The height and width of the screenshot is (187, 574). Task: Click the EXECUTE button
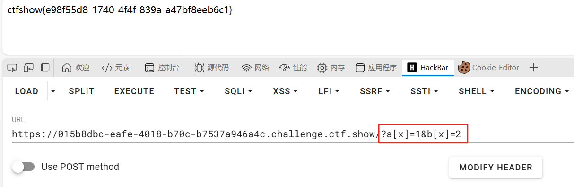(x=134, y=91)
